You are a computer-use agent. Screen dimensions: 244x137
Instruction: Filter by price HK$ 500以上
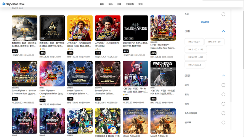[195, 65]
